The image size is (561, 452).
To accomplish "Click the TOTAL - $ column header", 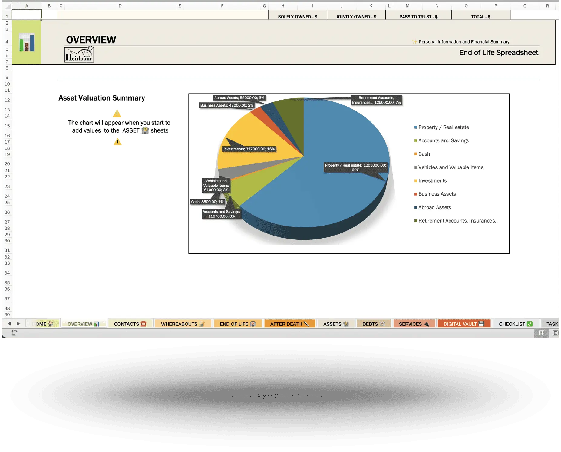I will (481, 16).
